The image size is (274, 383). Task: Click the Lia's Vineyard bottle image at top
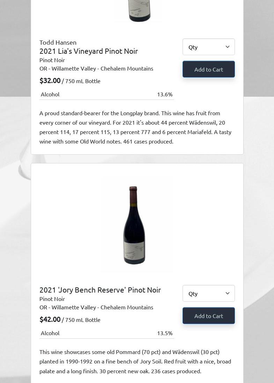pos(139,10)
